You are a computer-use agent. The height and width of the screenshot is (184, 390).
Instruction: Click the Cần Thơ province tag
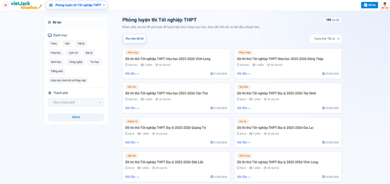(132, 87)
